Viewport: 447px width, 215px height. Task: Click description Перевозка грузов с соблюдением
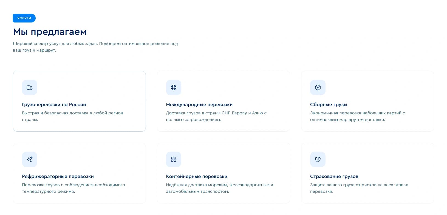click(x=73, y=188)
